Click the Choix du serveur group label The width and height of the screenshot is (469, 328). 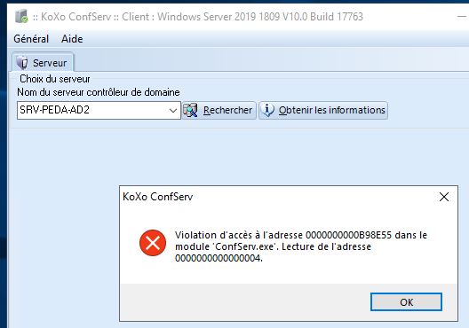55,79
